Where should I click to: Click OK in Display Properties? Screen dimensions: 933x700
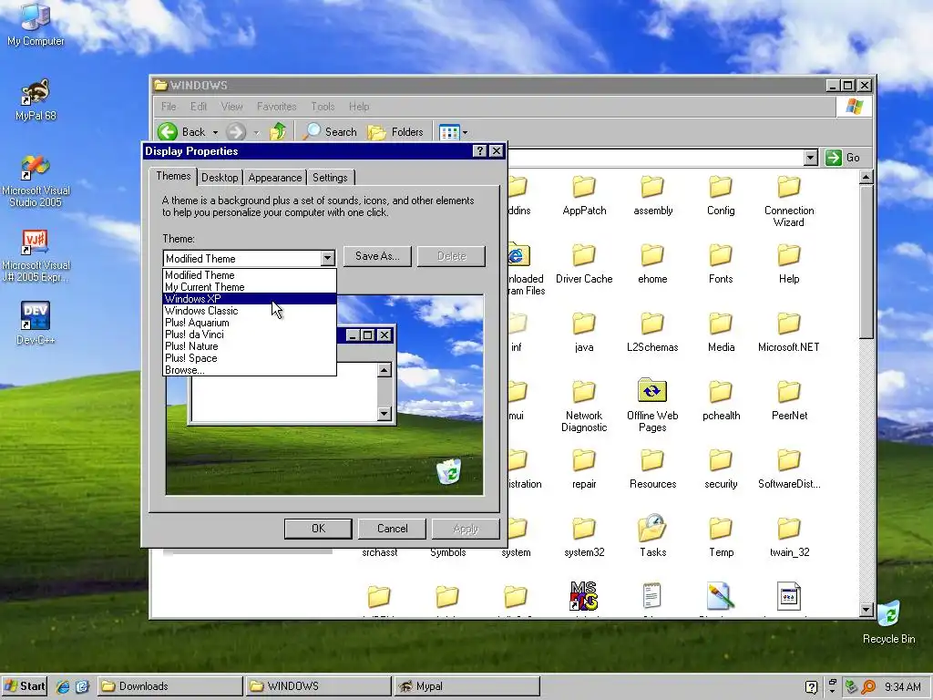click(318, 529)
